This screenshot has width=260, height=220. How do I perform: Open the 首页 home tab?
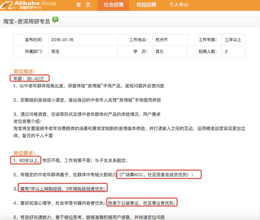tap(83, 5)
